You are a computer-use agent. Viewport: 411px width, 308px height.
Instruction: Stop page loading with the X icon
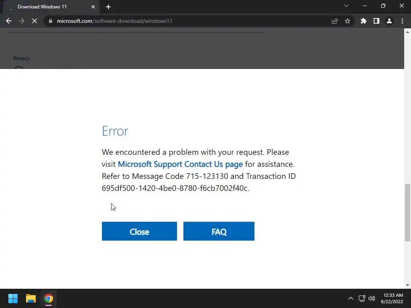(x=35, y=21)
